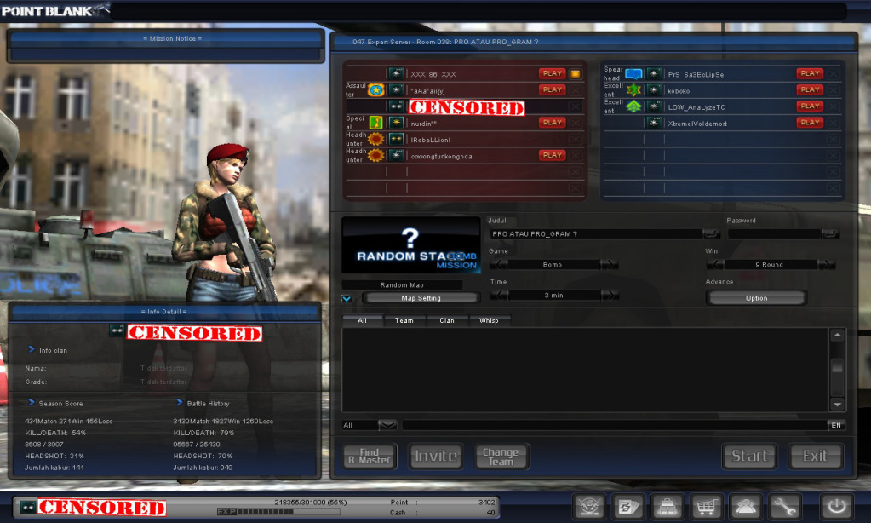Click rank icon next to XtremelVoldemort
This screenshot has width=871, height=523.
coord(654,123)
